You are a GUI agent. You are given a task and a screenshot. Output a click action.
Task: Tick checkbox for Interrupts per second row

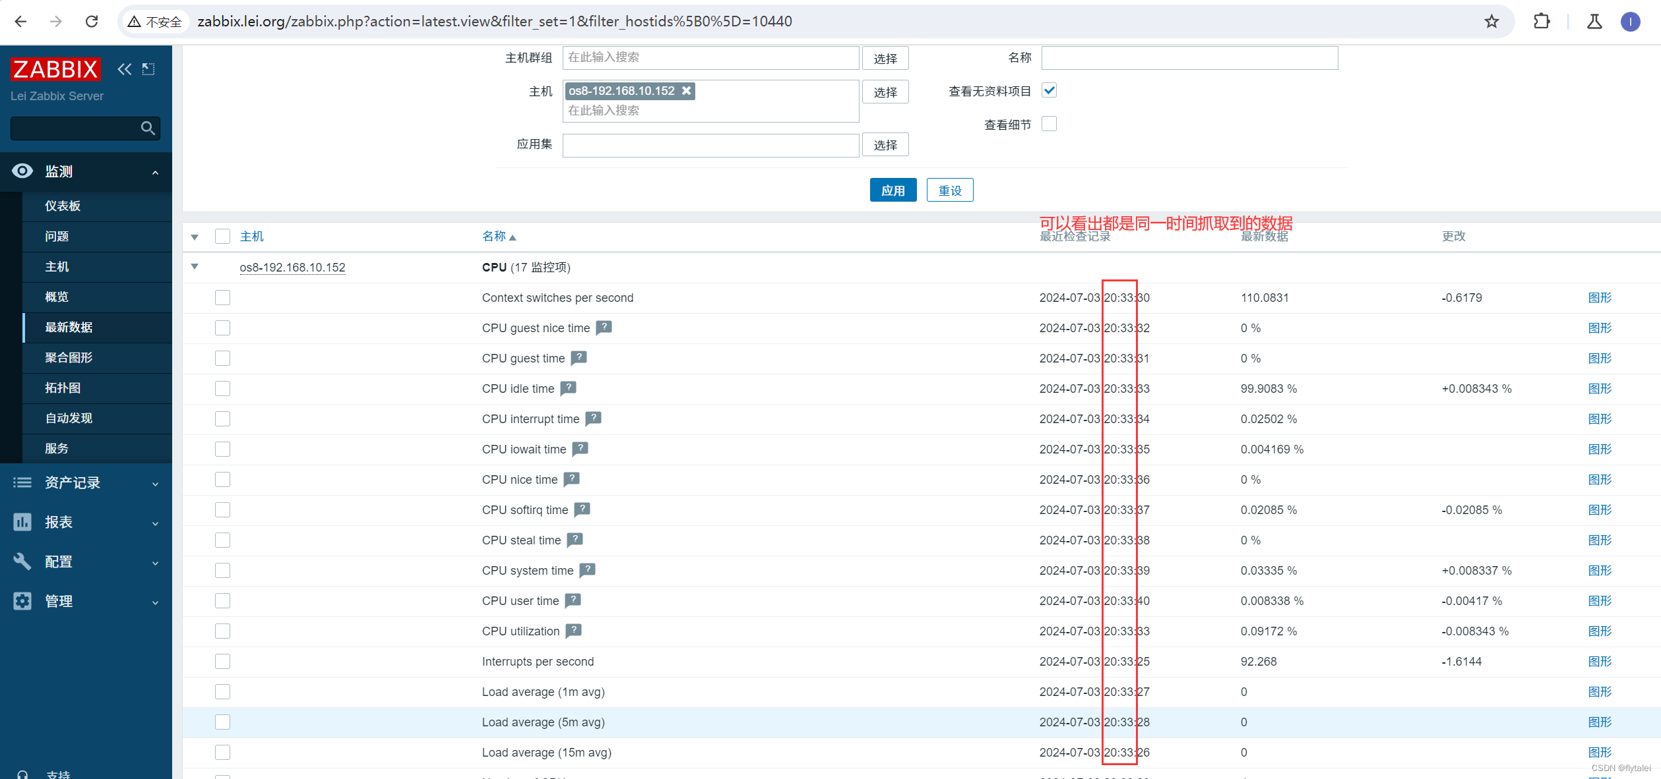(x=222, y=662)
